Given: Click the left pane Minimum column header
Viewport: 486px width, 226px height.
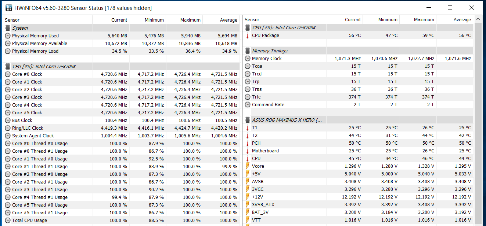Looking at the screenshot, I should point(147,20).
